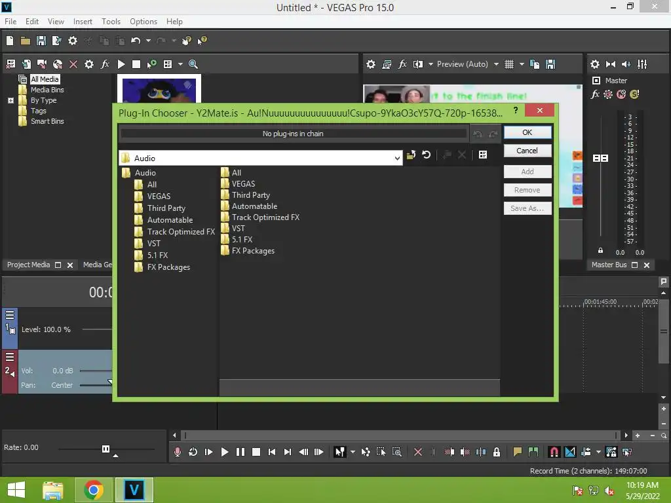
Task: Click the Record microphone button in transport
Action: [178, 452]
